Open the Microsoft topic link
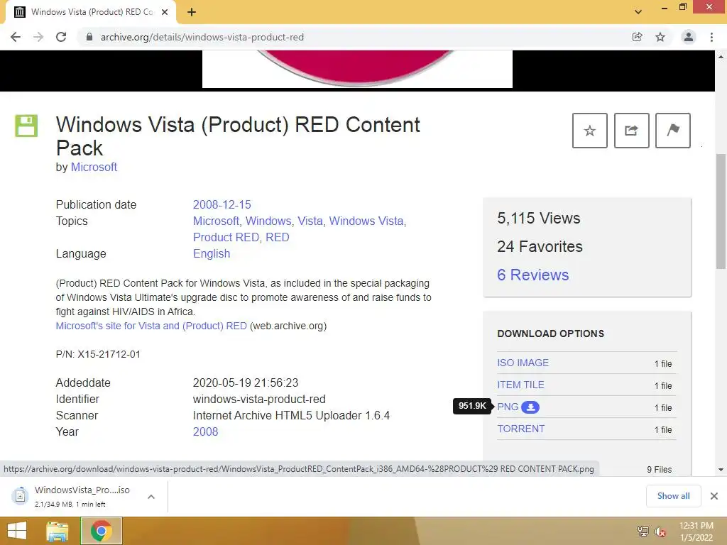727x545 pixels. 216,221
